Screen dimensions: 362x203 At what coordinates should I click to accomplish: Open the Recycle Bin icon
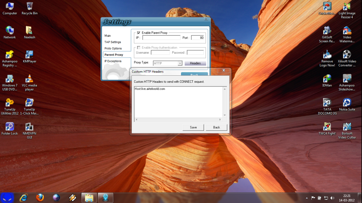pos(29,8)
